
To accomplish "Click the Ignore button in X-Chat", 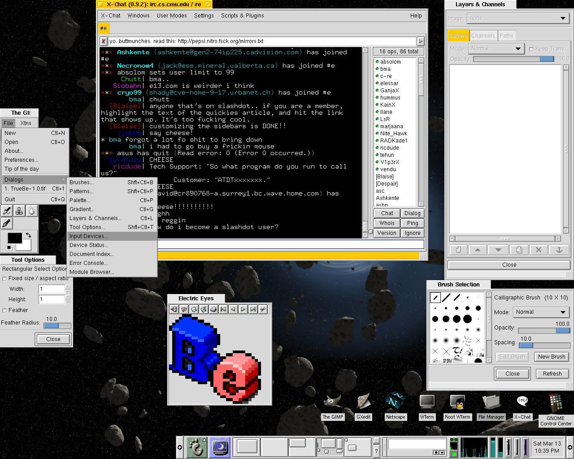I will tap(413, 233).
